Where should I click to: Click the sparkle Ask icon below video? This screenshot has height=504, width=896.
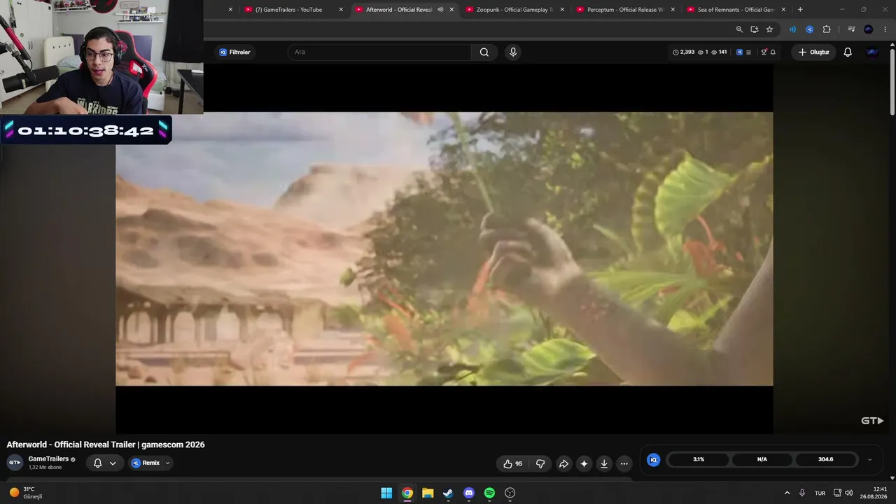pos(584,463)
